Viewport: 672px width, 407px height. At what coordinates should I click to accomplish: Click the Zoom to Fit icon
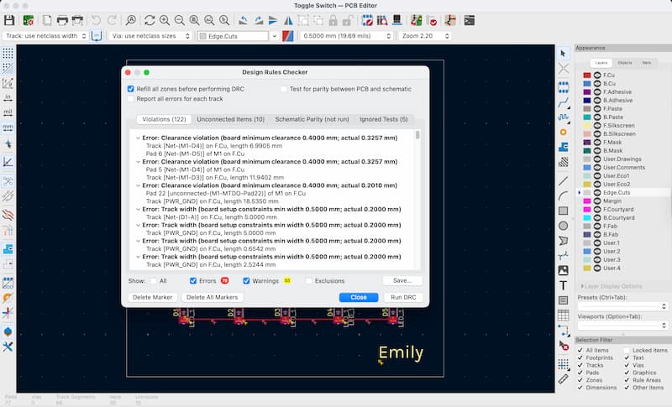tap(194, 20)
